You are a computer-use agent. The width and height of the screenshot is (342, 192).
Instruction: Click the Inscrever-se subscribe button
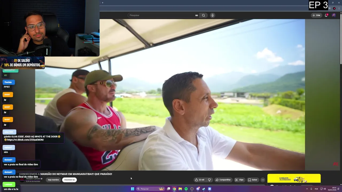pyautogui.click(x=69, y=180)
